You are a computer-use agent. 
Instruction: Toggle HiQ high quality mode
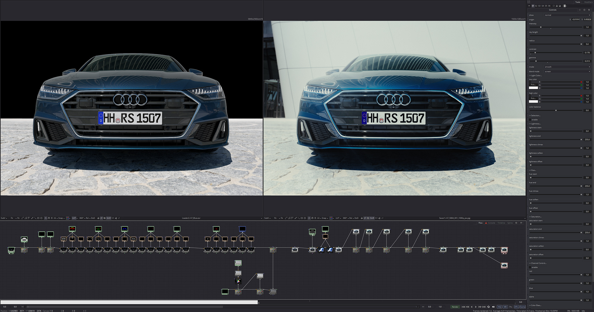pyautogui.click(x=499, y=307)
